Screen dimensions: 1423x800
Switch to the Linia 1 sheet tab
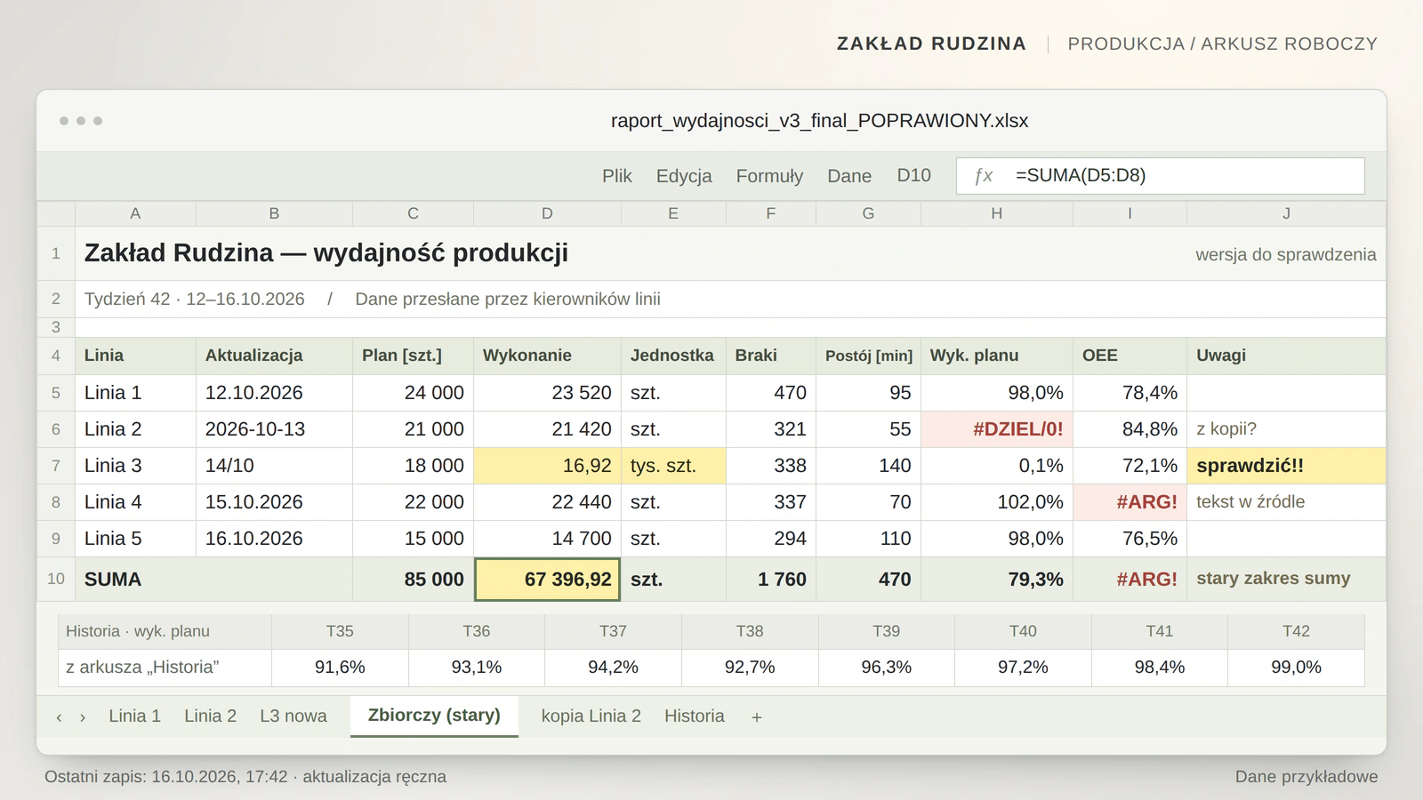tap(135, 716)
